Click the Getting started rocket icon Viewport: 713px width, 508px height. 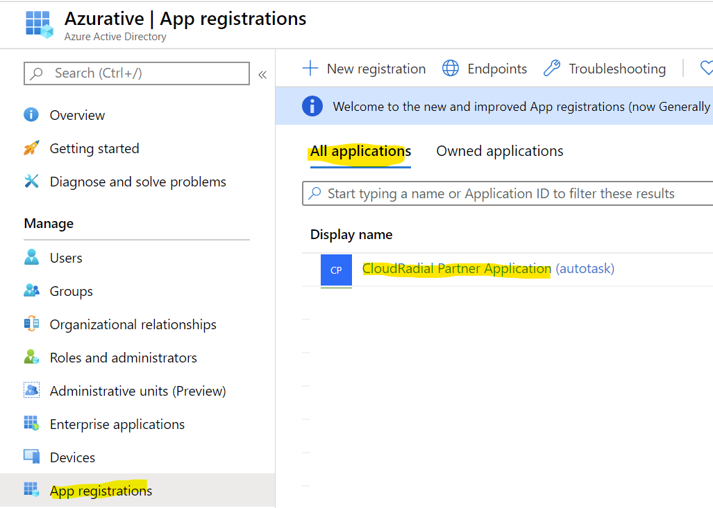click(31, 148)
